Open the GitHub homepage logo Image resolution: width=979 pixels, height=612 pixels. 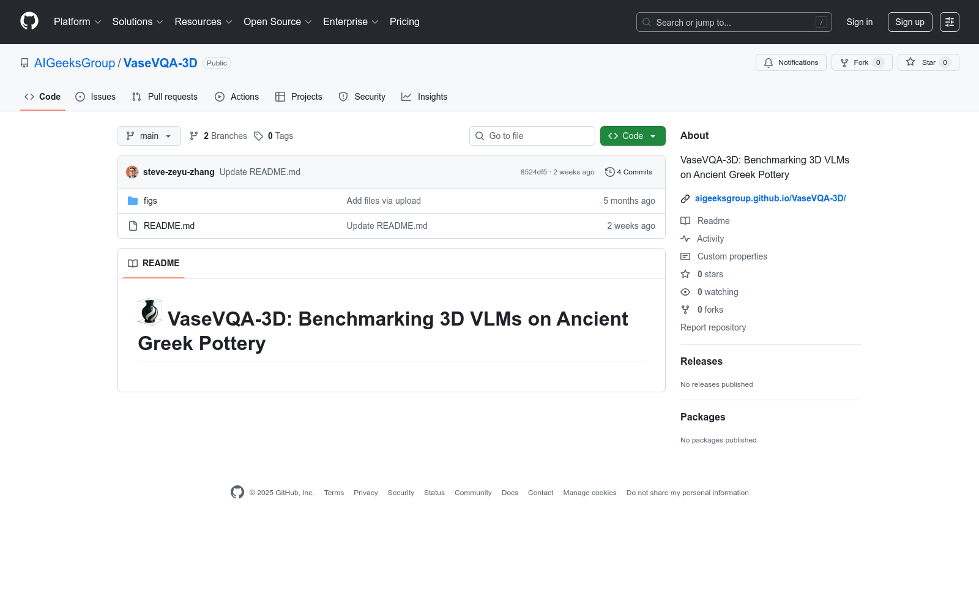click(x=29, y=21)
